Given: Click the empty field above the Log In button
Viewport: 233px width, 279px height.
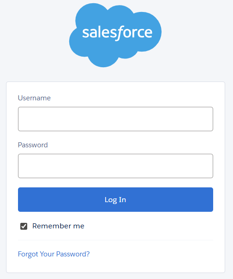Looking at the screenshot, I should tap(115, 166).
